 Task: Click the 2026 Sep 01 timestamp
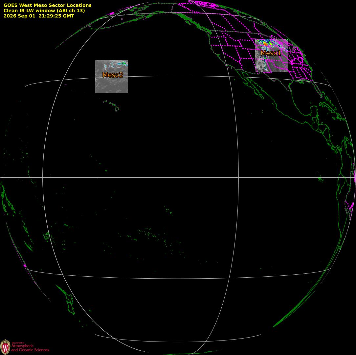39,16
